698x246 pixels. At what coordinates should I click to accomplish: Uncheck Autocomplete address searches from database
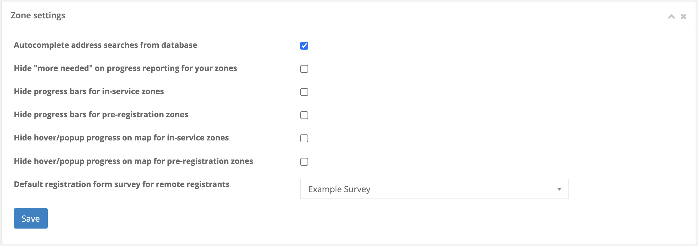[304, 46]
